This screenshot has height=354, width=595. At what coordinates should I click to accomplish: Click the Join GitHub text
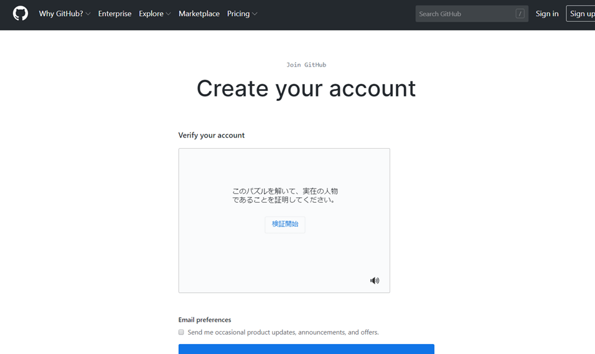[306, 65]
